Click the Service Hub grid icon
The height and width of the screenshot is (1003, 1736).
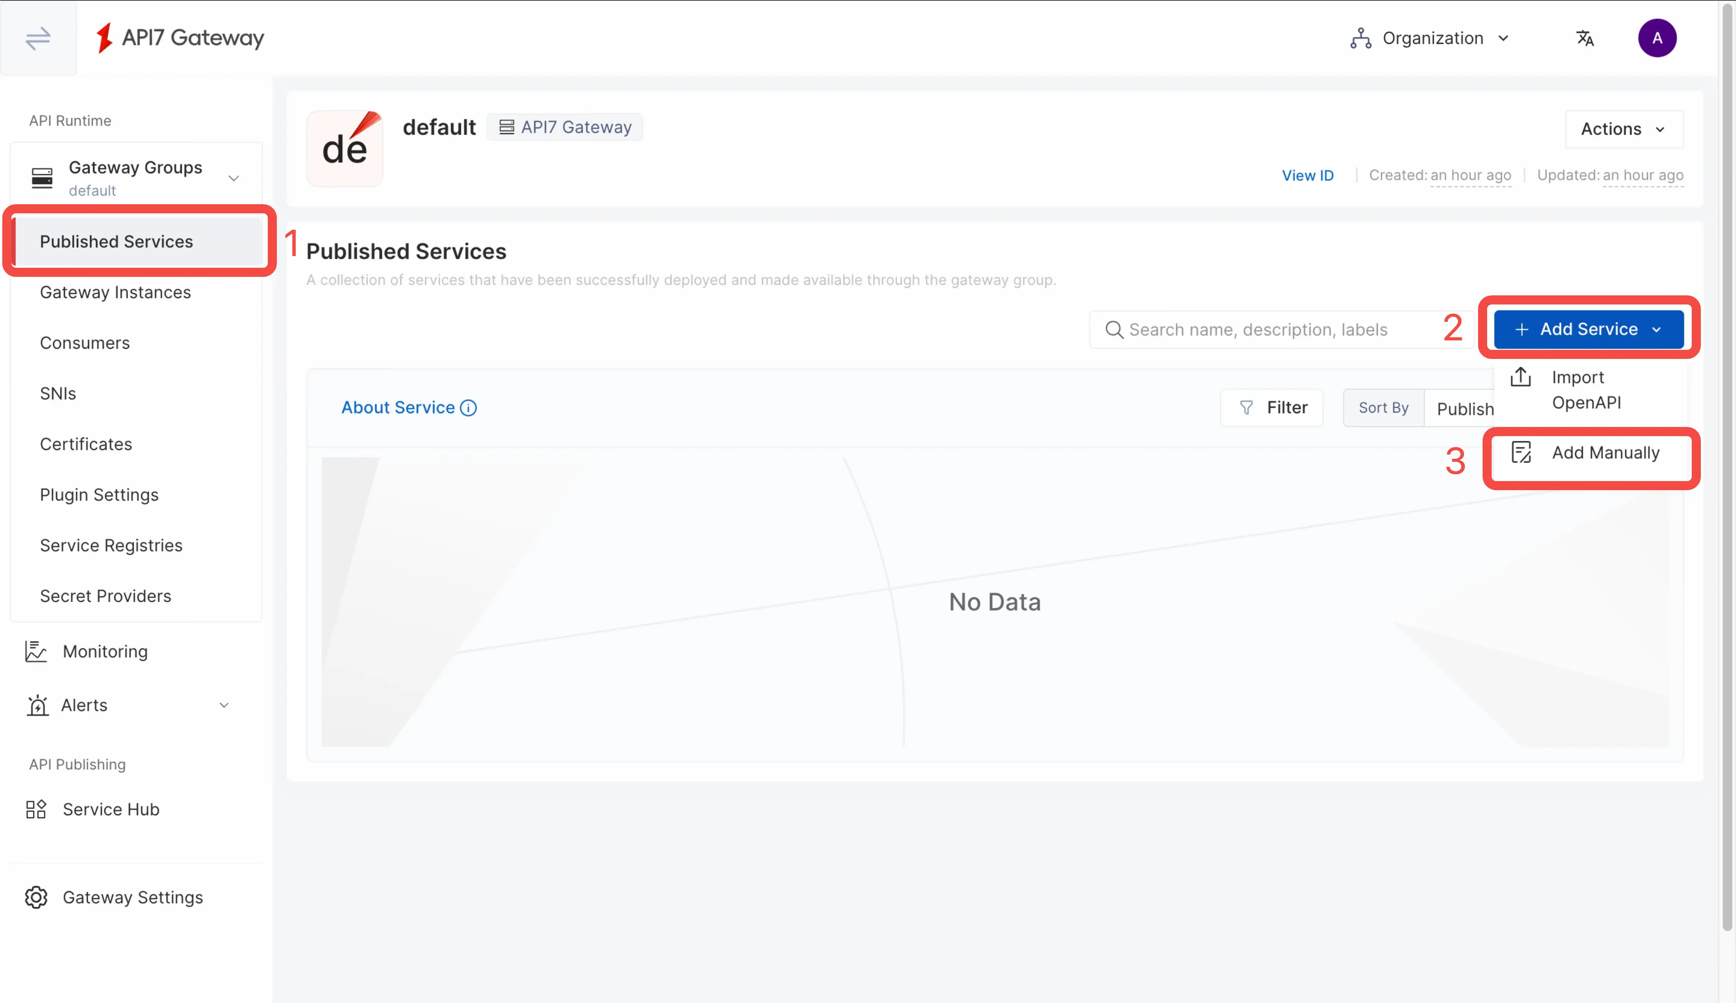36,809
